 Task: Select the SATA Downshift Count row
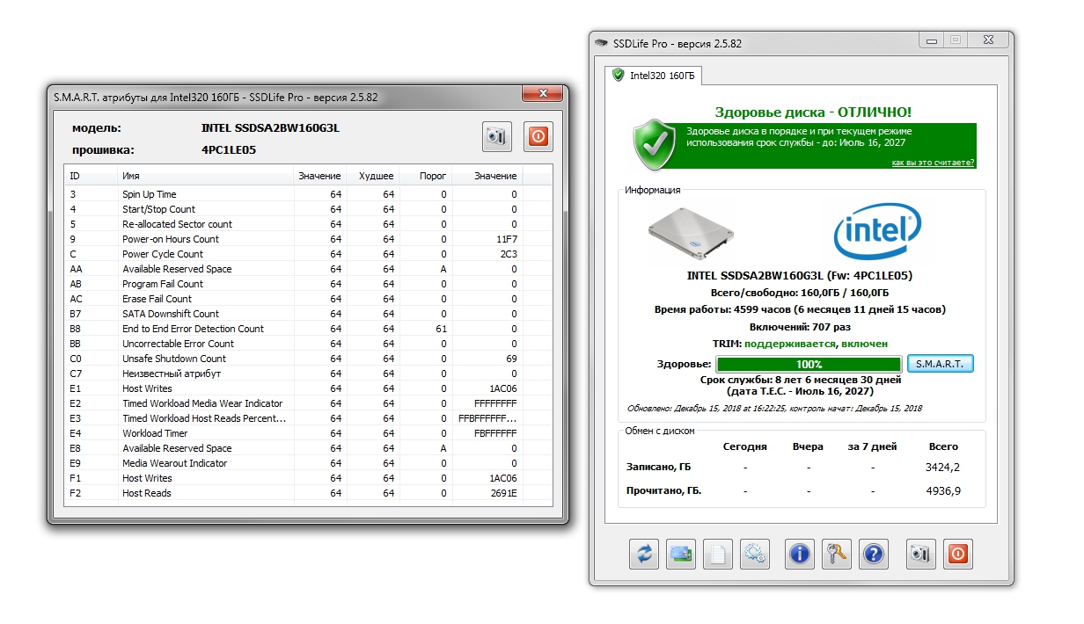pyautogui.click(x=309, y=314)
